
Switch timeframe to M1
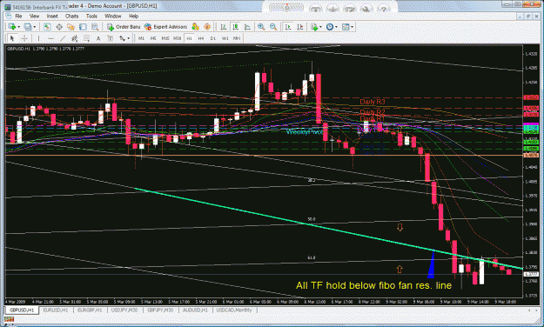pyautogui.click(x=141, y=38)
